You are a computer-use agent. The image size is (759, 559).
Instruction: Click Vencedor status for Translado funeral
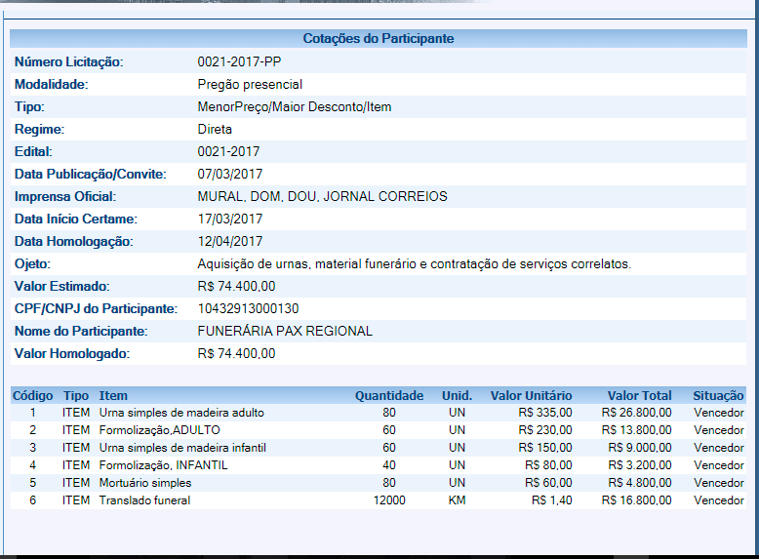tap(718, 499)
